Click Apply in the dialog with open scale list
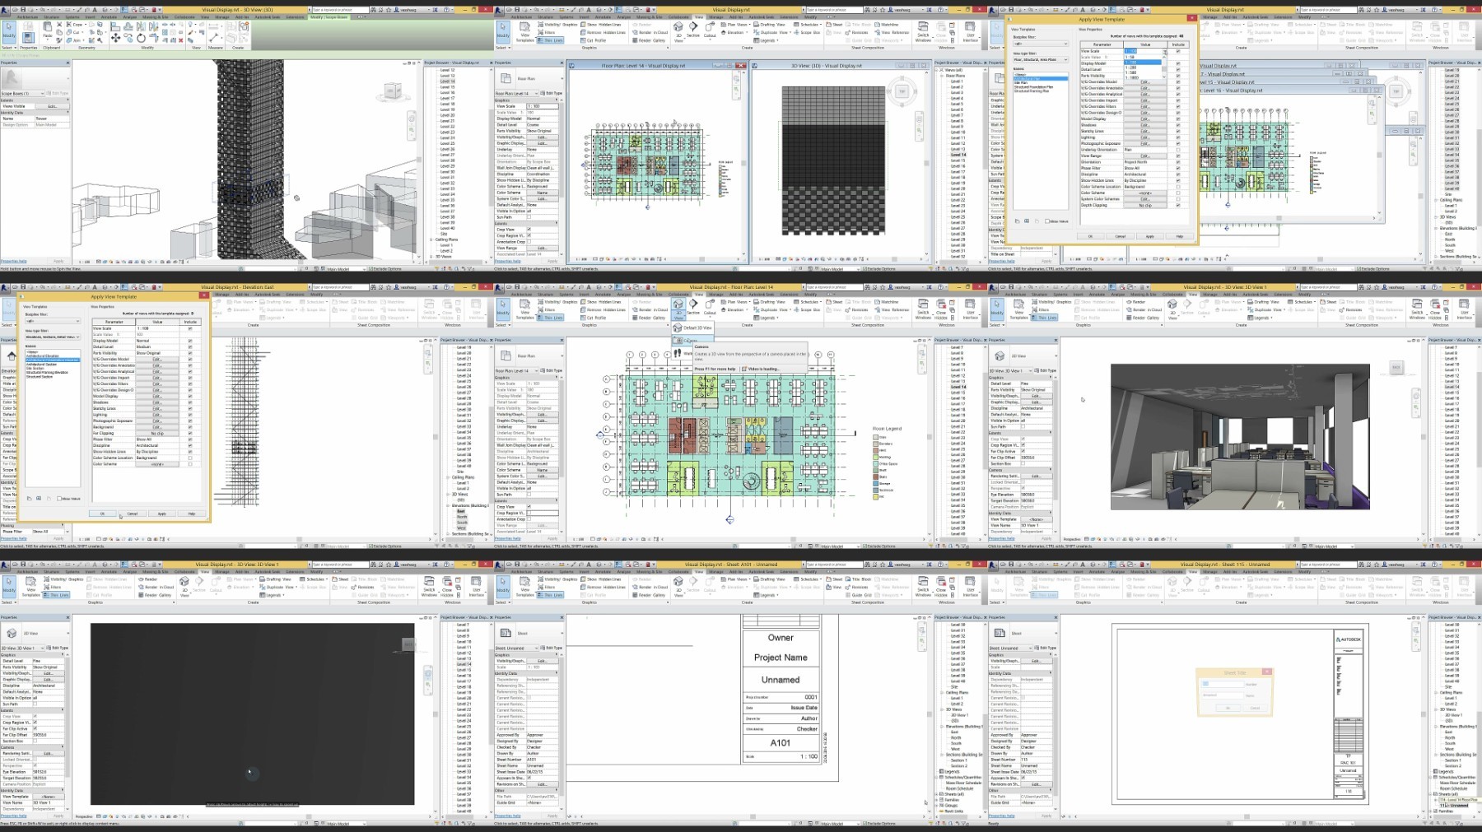 (x=1149, y=236)
